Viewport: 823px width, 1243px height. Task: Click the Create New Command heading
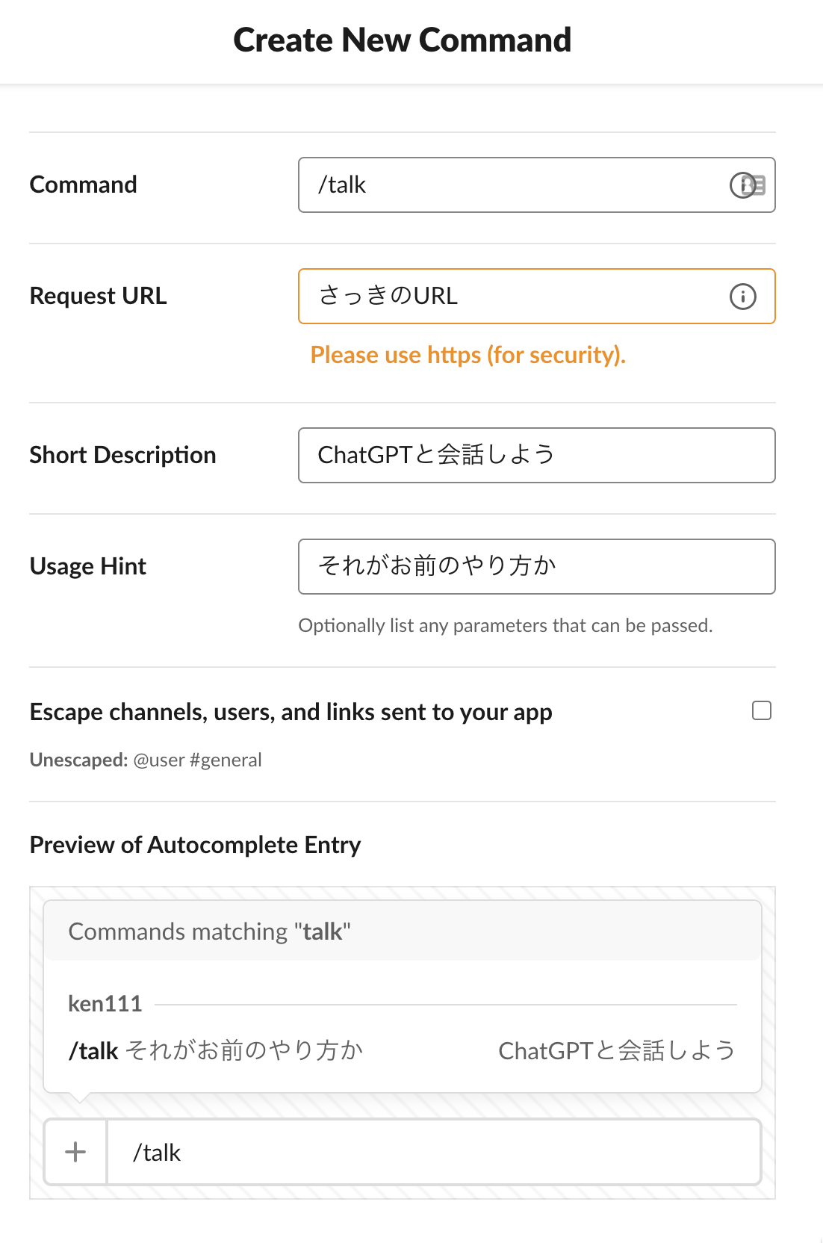click(403, 40)
